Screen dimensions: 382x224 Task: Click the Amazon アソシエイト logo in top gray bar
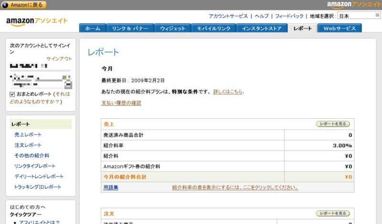(x=354, y=5)
